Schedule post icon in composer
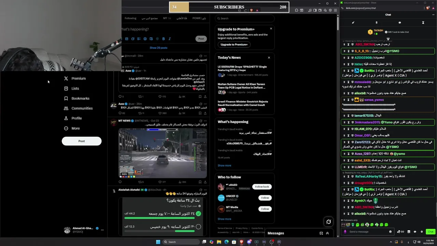Image resolution: width=437 pixels, height=246 pixels. 151,39
